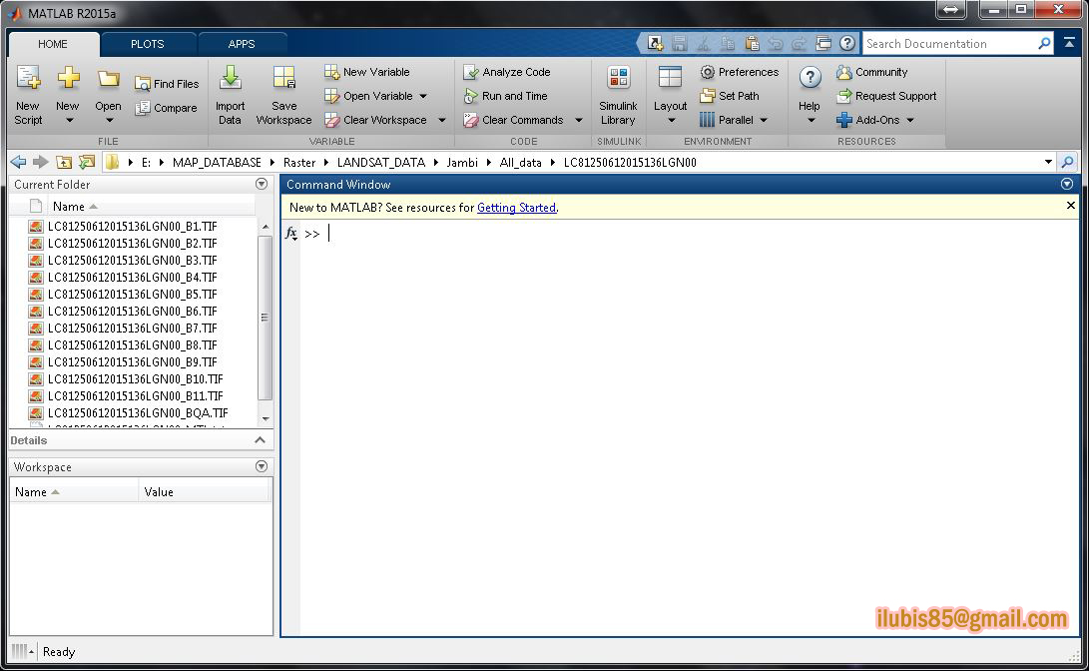This screenshot has width=1089, height=671.
Task: Open the APPS tab
Action: [242, 43]
